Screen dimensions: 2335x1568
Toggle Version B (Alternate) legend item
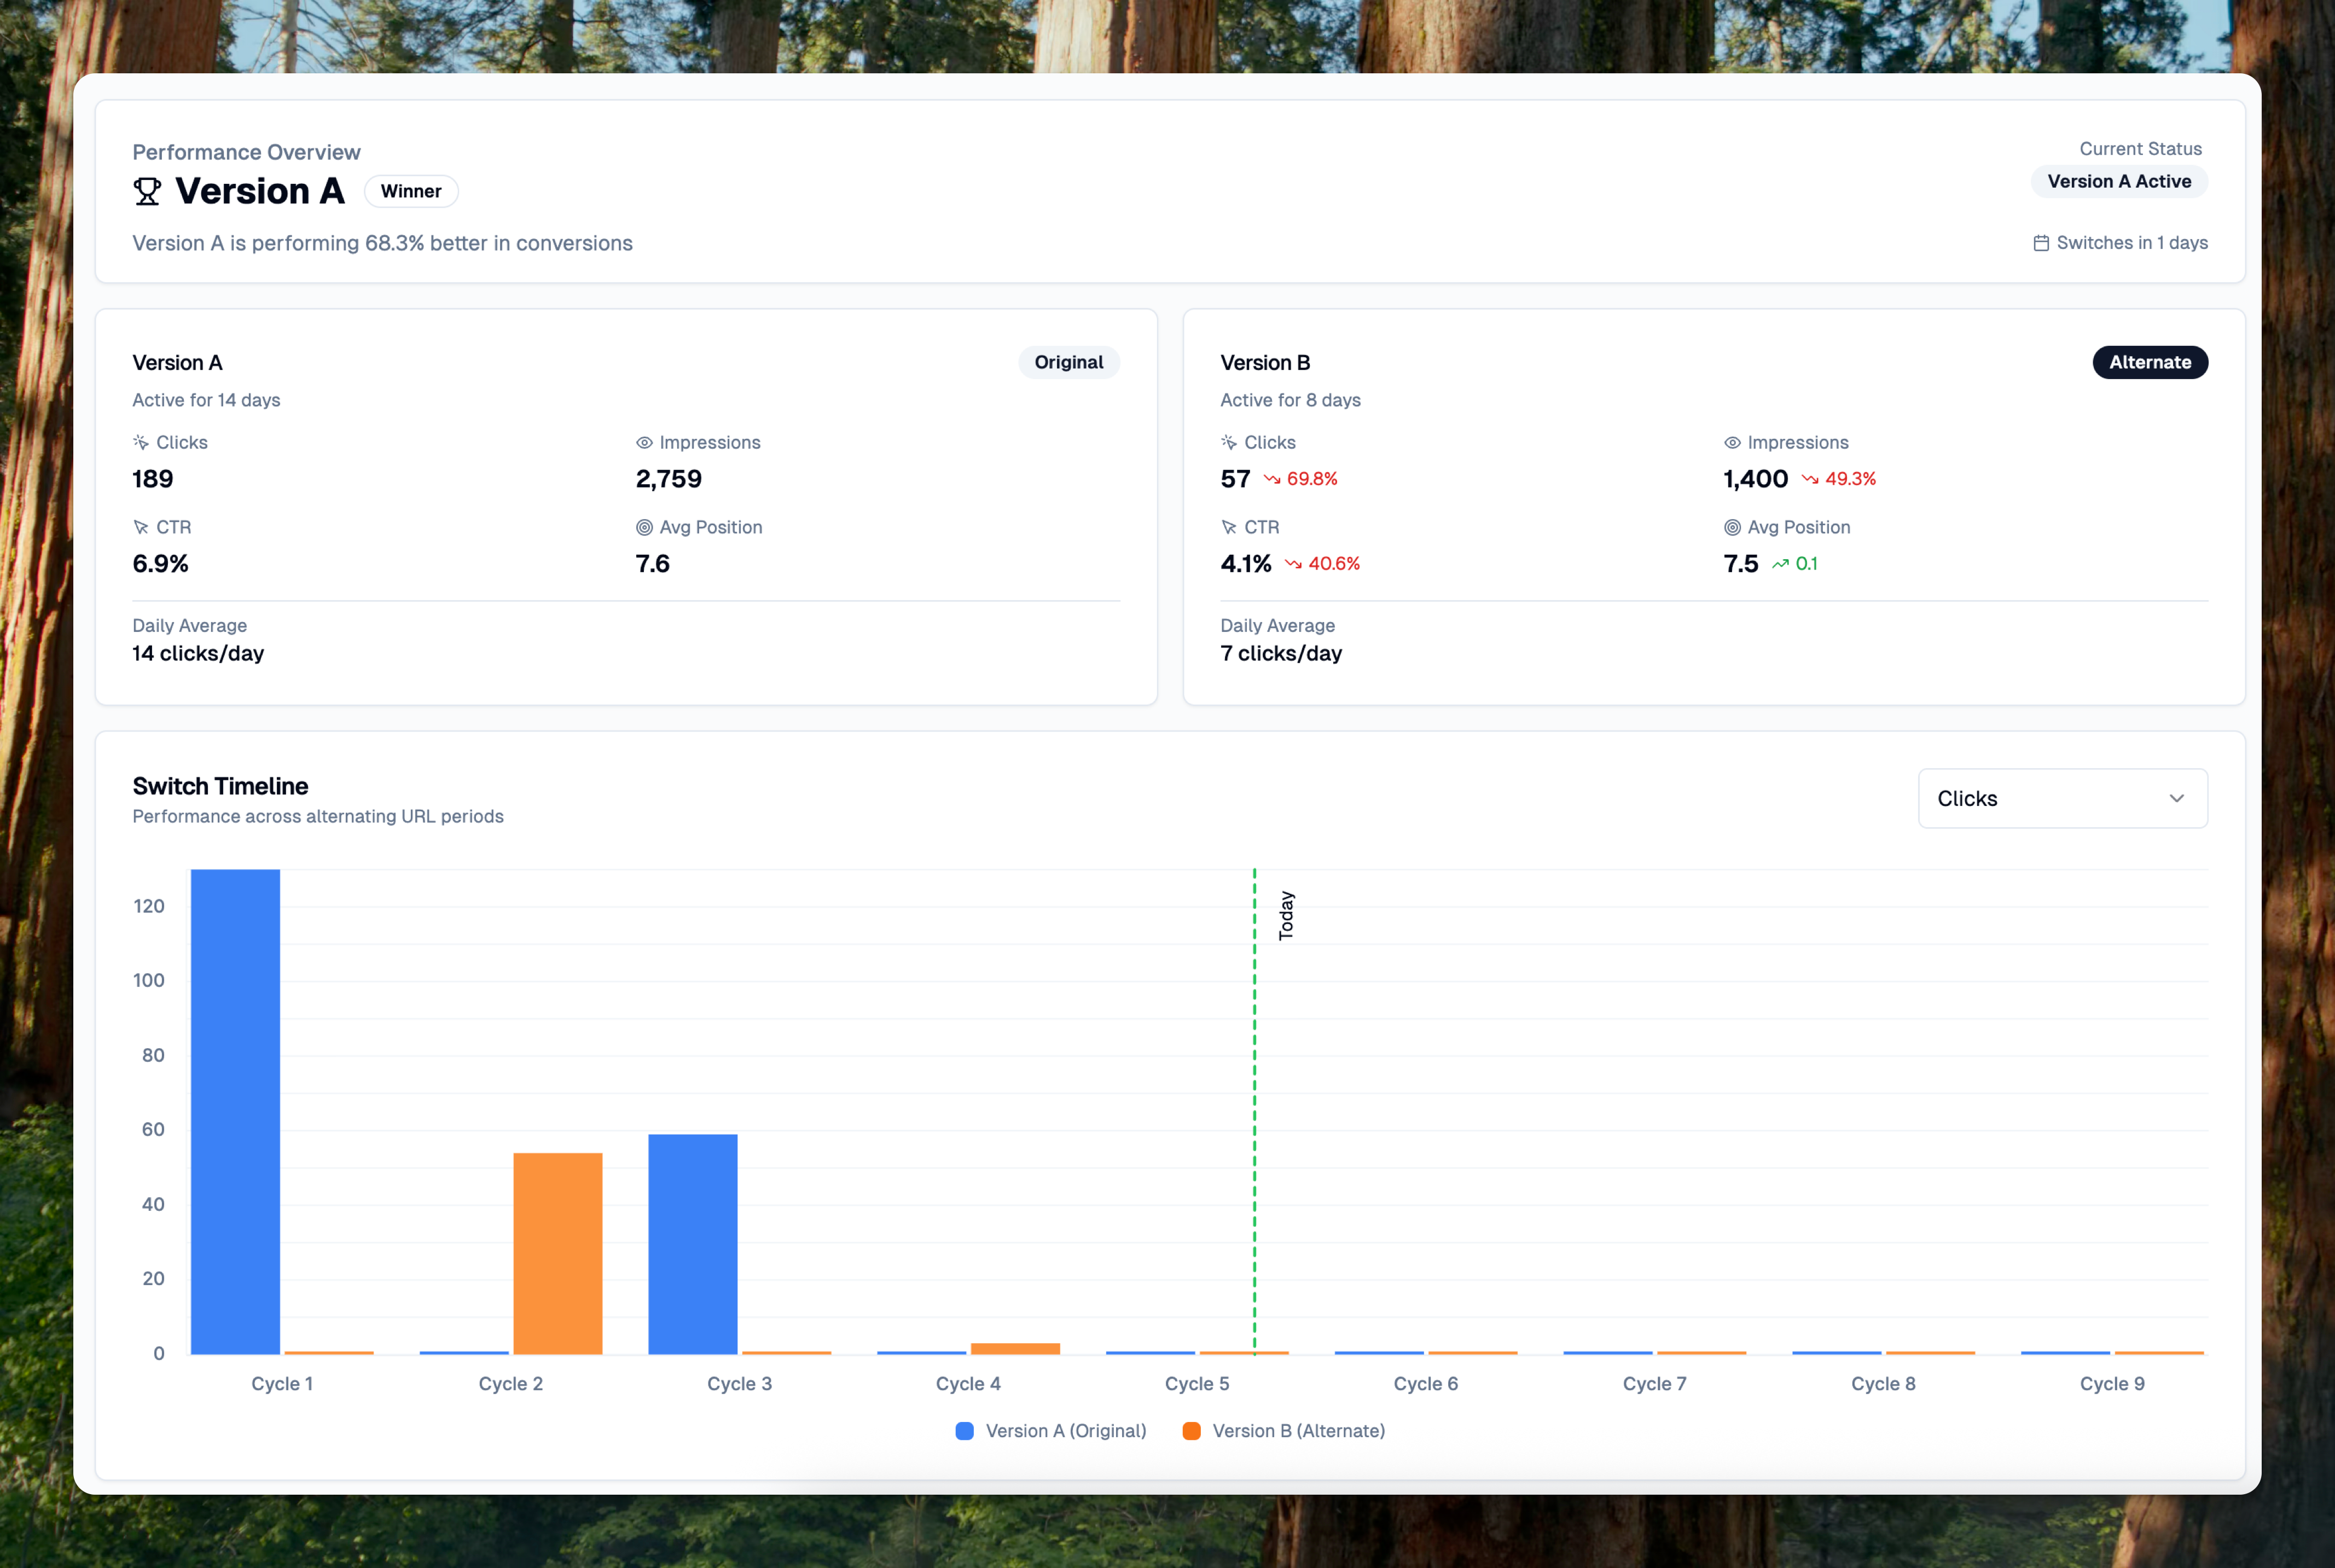(x=1284, y=1431)
